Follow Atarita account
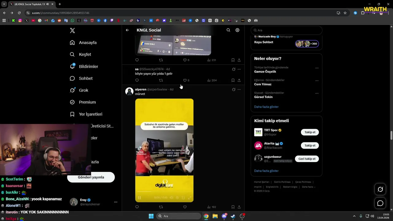Viewport: 393px width, 221px height. (x=310, y=145)
